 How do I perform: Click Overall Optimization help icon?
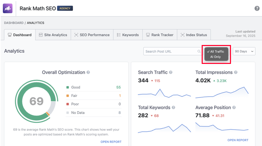click(88, 72)
